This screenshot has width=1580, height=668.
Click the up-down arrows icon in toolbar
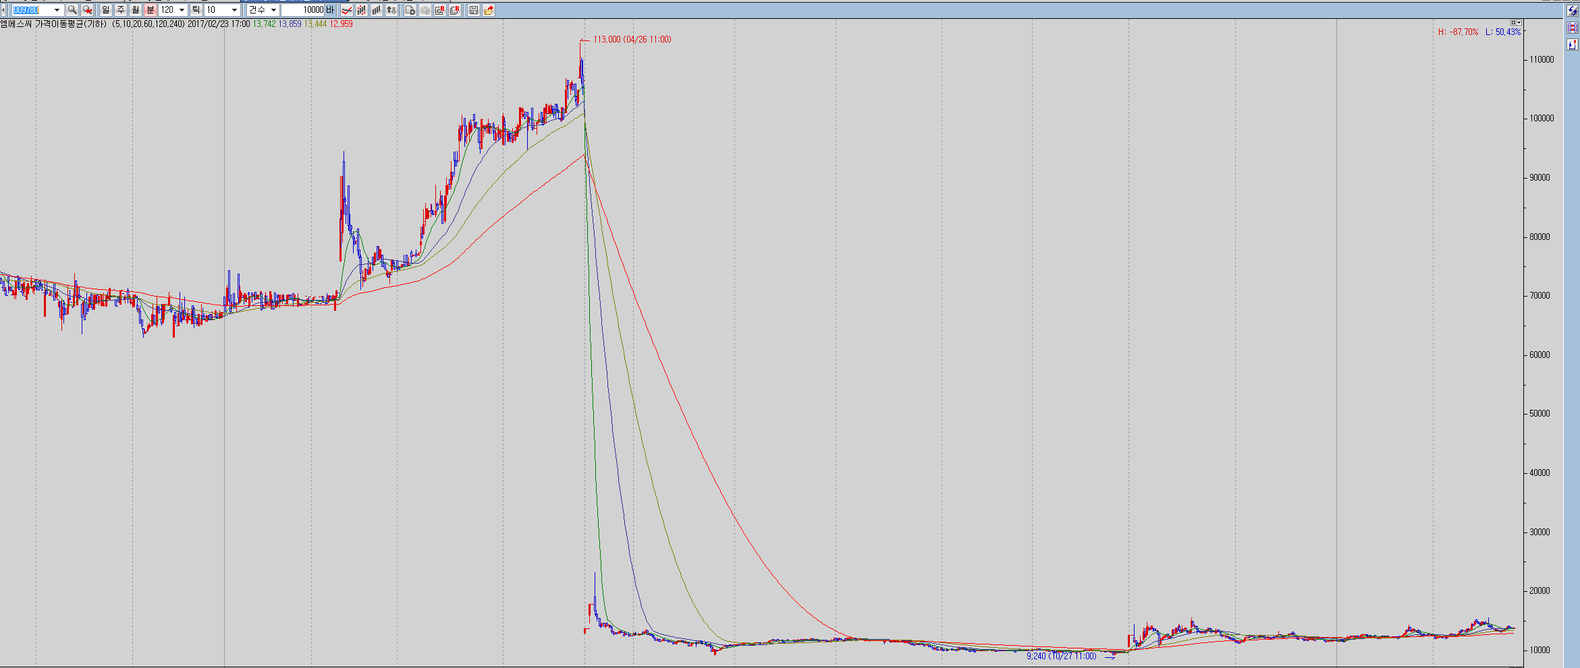pos(391,10)
